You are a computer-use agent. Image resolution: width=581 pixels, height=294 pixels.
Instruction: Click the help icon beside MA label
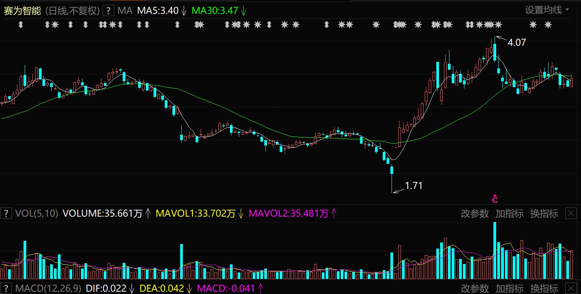pyautogui.click(x=110, y=10)
